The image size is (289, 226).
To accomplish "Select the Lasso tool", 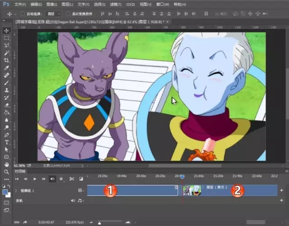I will coord(6,46).
